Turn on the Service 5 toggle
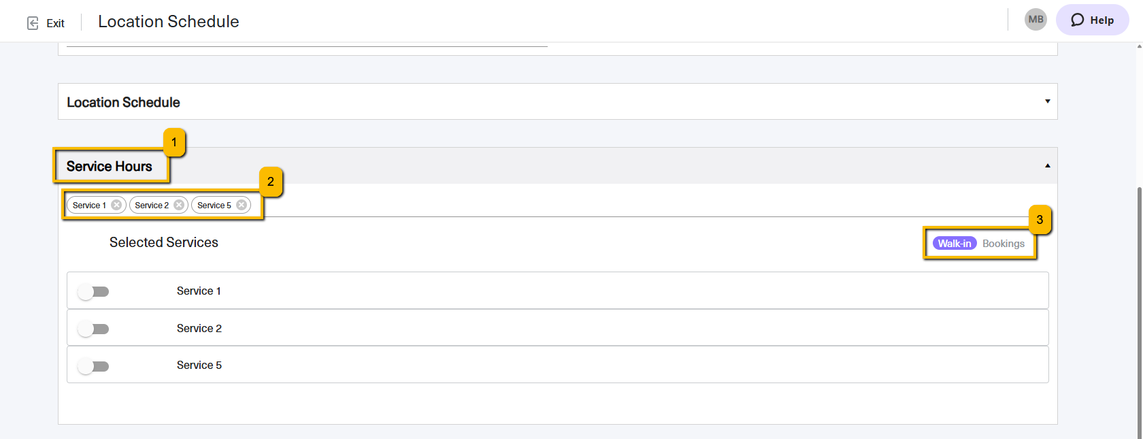This screenshot has width=1143, height=439. (93, 366)
